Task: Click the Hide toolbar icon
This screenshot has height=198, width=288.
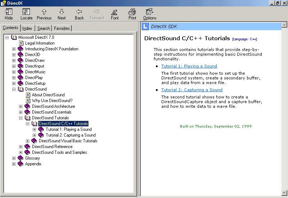Action: [x=9, y=12]
